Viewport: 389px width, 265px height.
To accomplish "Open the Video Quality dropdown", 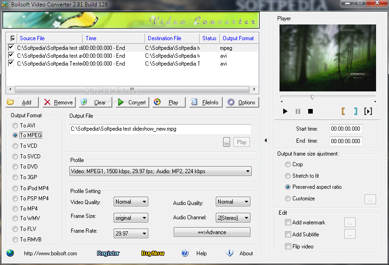I will tap(131, 202).
